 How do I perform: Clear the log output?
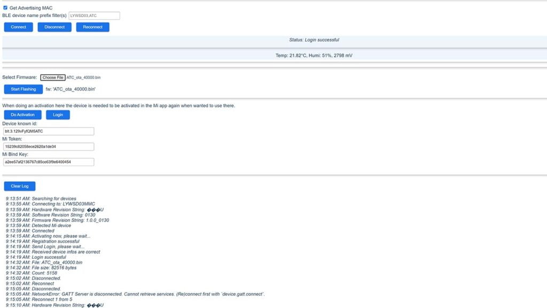click(x=20, y=186)
